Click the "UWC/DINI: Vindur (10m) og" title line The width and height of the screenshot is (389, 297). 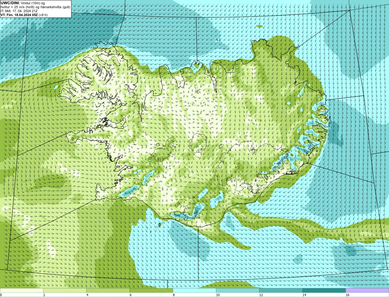[x=23, y=3]
